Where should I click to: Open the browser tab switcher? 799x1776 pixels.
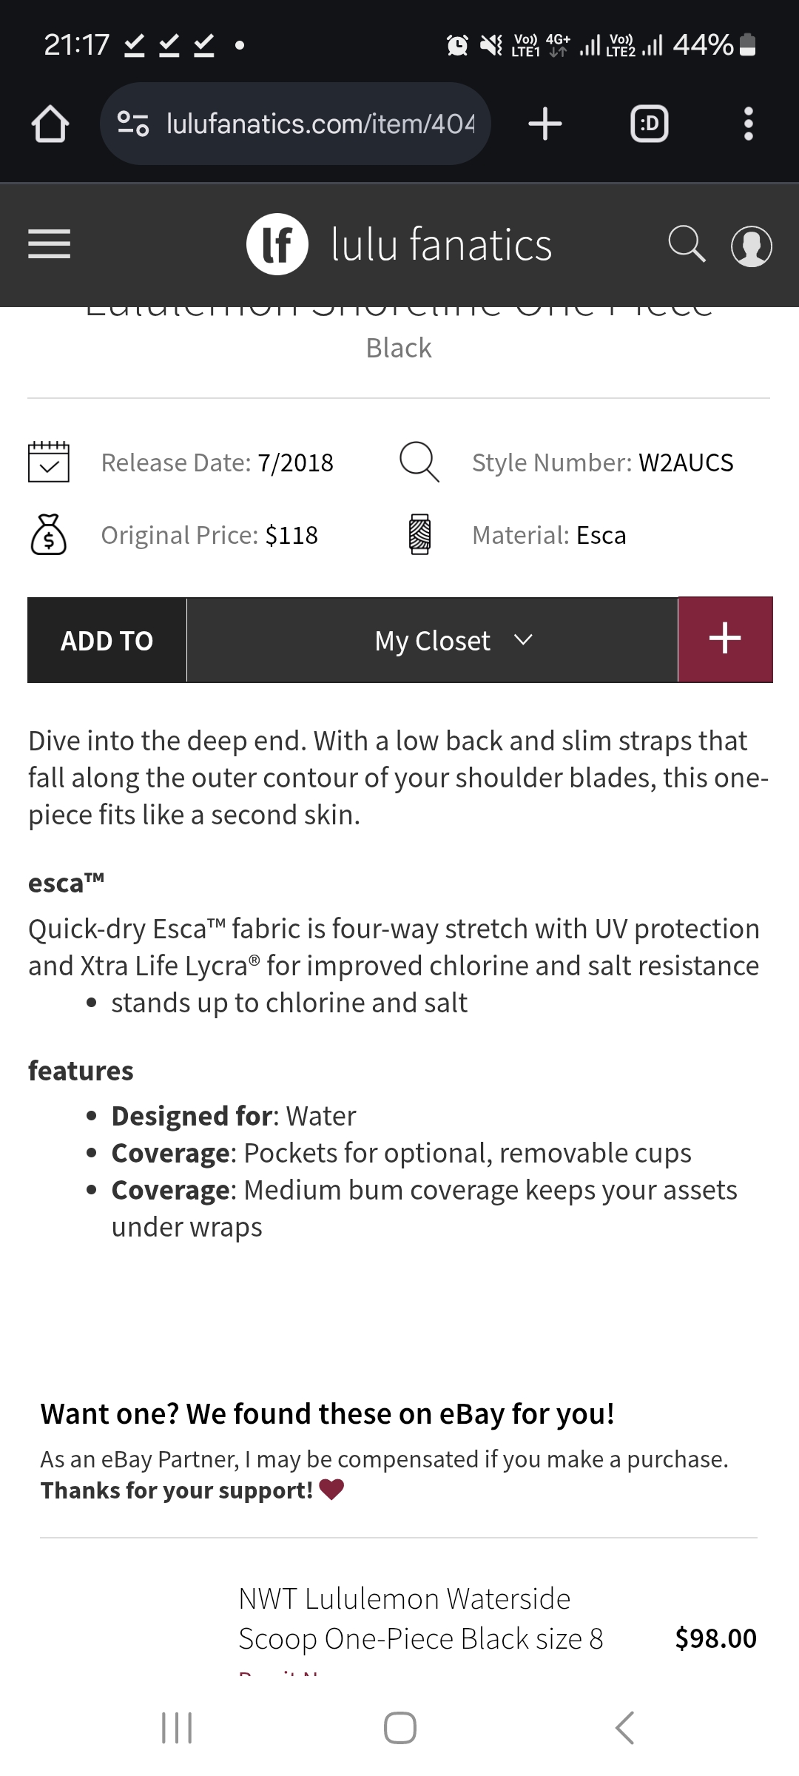(x=649, y=124)
